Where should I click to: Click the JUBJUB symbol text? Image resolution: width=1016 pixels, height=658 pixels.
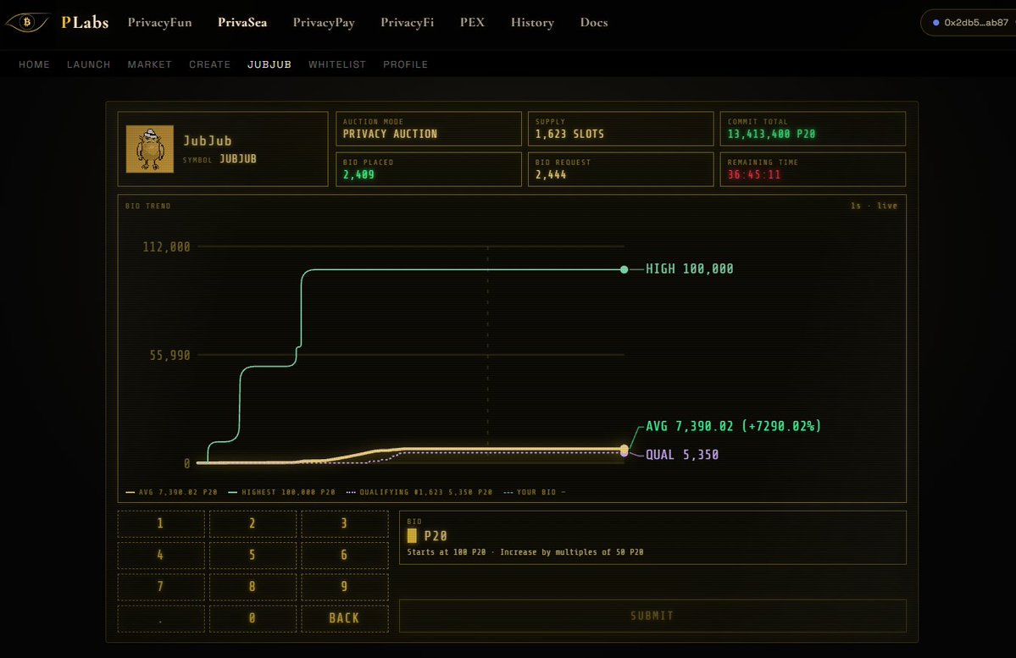coord(238,158)
